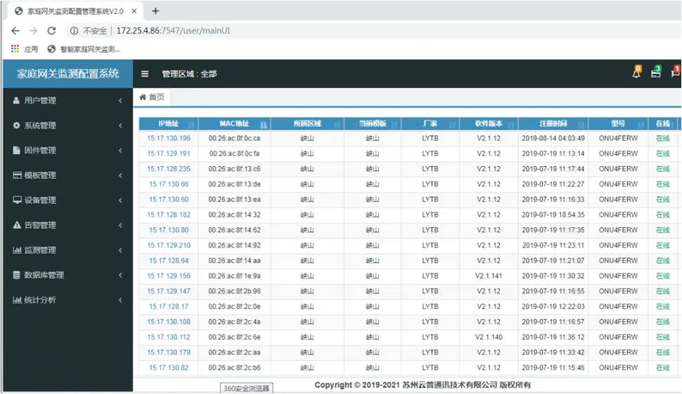This screenshot has width=682, height=394.
Task: Open device IP link 15.17.129.156
Action: pyautogui.click(x=169, y=276)
